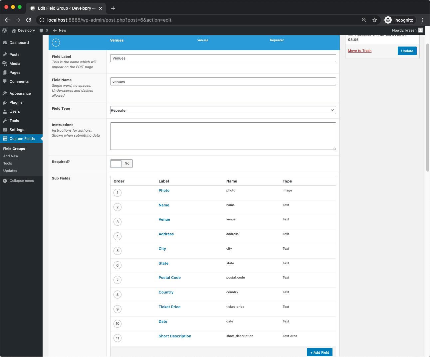The image size is (430, 357).
Task: Click the browser reload icon
Action: (x=29, y=20)
